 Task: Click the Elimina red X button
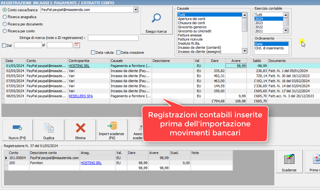pos(80,130)
